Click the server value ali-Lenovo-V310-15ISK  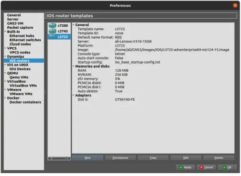point(133,42)
